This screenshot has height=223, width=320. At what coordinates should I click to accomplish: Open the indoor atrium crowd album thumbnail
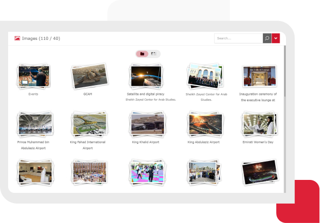click(90, 172)
